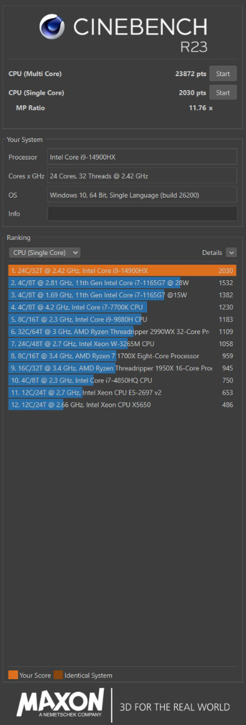Select ranking row 11 Xeon E5-2697 v2
This screenshot has height=725, width=246.
click(x=122, y=393)
